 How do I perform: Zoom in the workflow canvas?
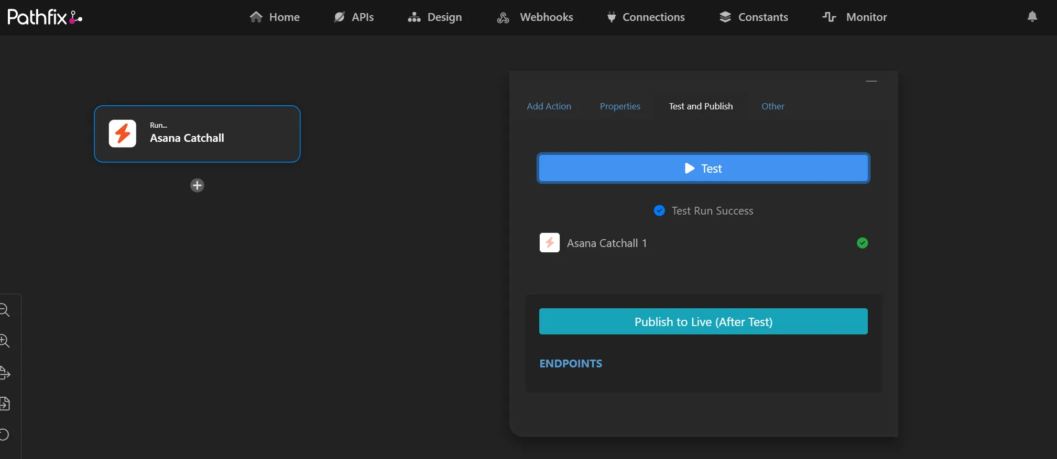4,341
